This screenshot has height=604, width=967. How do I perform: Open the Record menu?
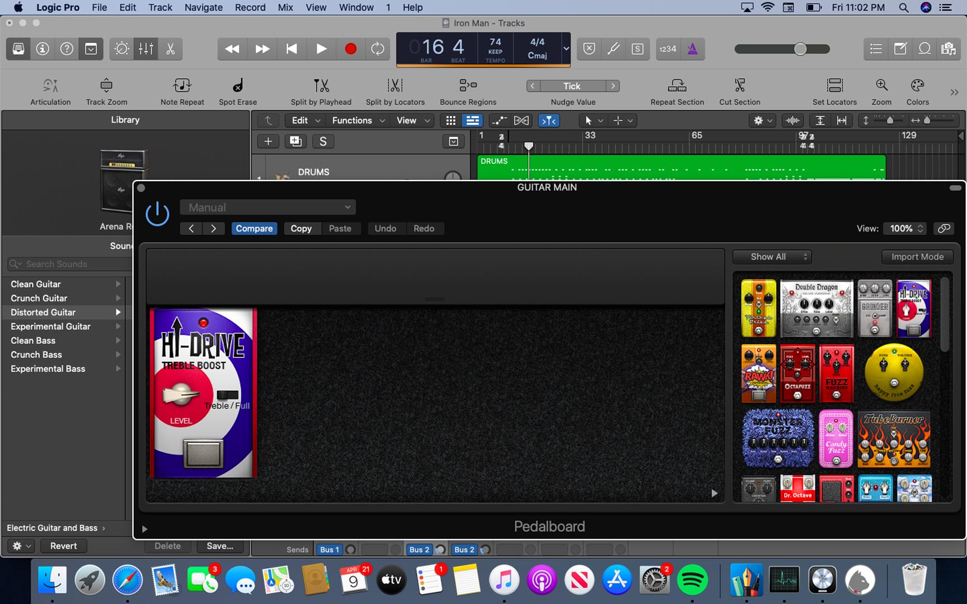point(250,7)
